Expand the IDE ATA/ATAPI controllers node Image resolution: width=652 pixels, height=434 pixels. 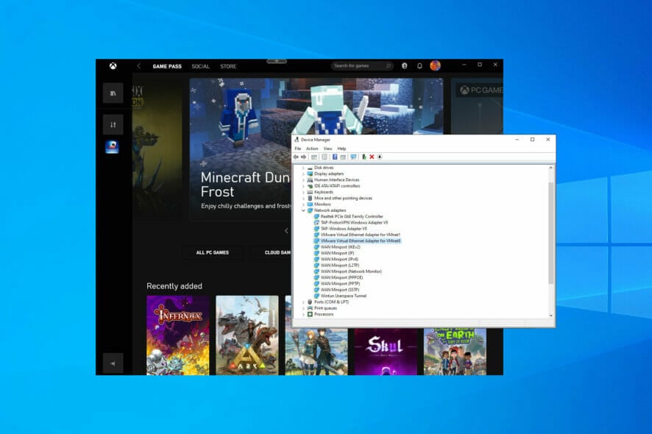tap(303, 186)
